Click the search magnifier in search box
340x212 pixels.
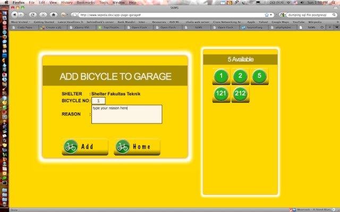tap(334, 15)
